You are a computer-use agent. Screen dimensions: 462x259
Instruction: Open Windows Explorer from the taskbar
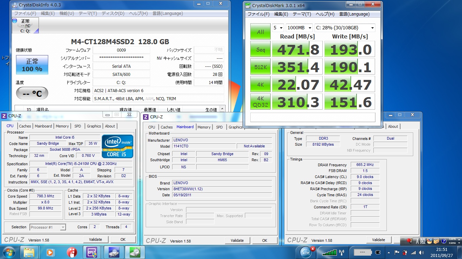[x=29, y=252]
